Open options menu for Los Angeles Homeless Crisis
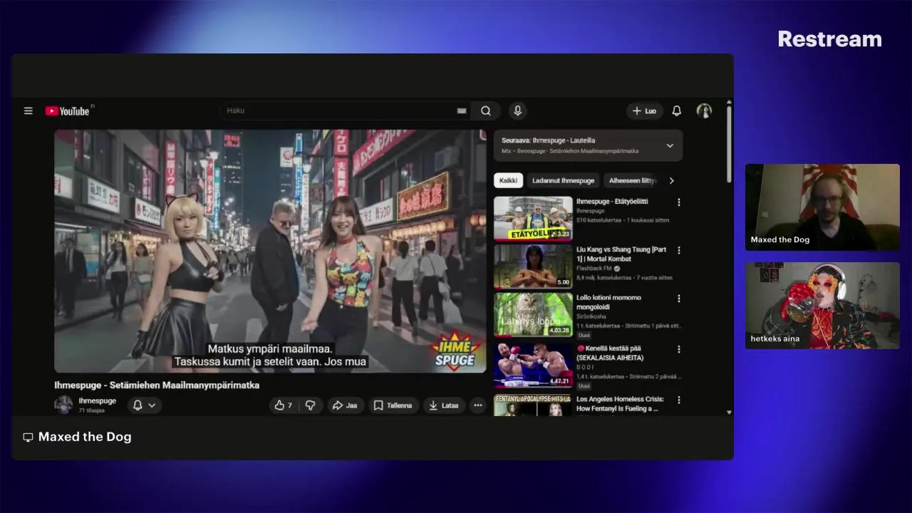Screen dimensions: 912x513 pyautogui.click(x=678, y=400)
